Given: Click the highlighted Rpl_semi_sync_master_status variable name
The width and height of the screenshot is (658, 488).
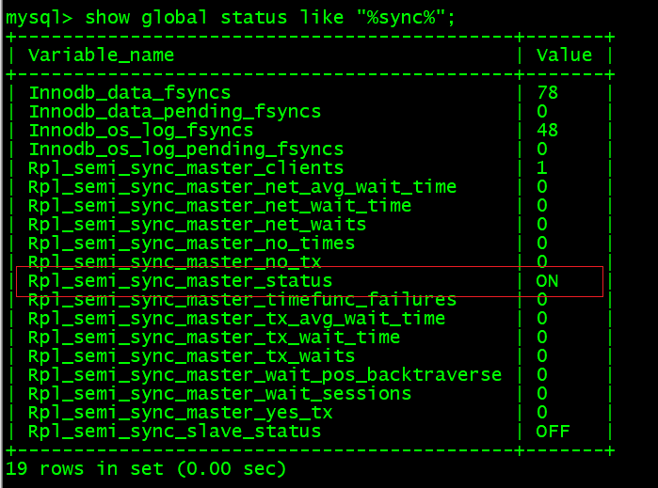Looking at the screenshot, I should pyautogui.click(x=180, y=281).
